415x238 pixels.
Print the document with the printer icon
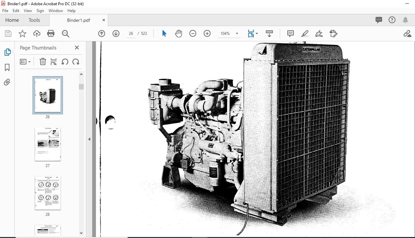51,34
